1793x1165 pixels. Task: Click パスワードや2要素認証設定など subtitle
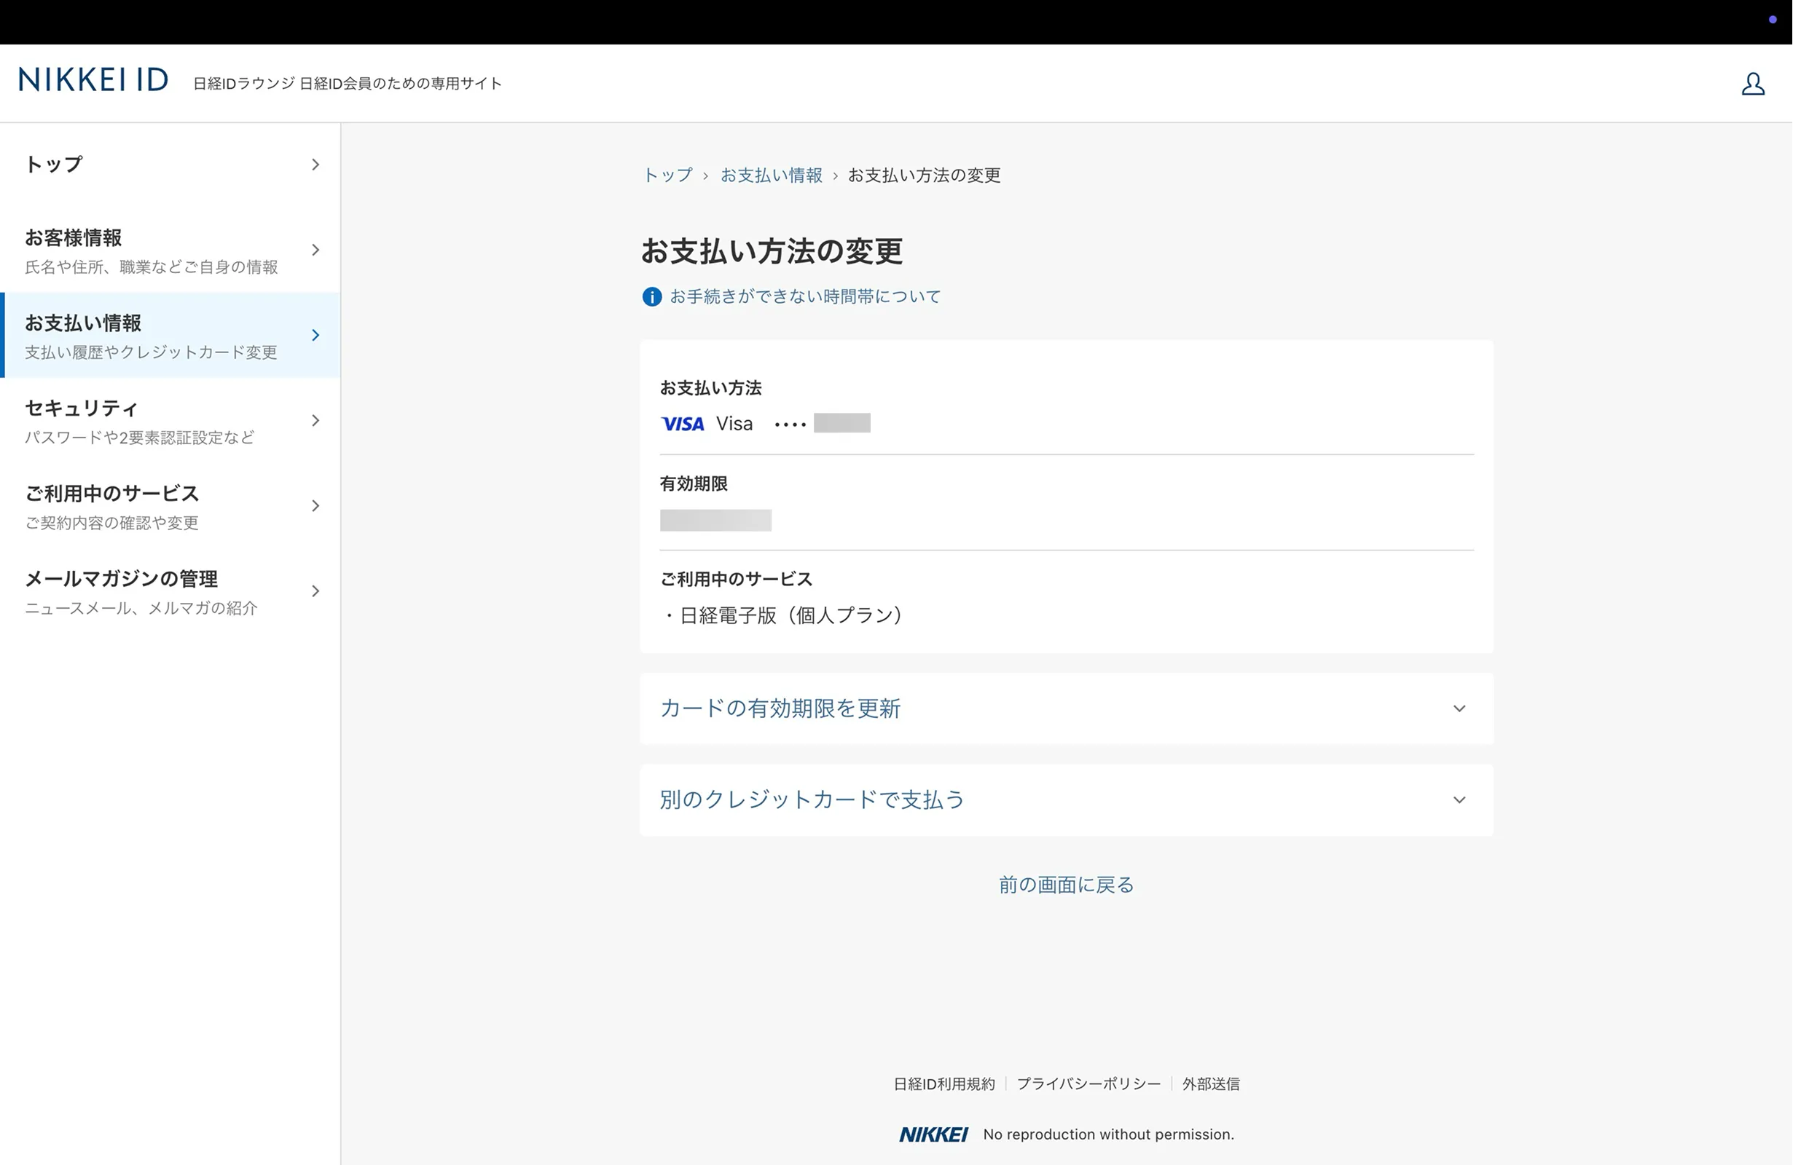point(139,438)
